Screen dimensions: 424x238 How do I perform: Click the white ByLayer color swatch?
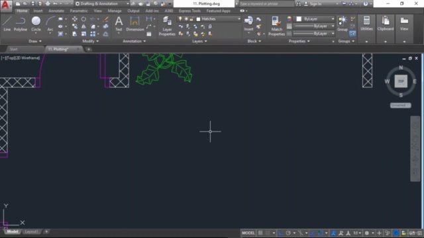click(x=299, y=19)
